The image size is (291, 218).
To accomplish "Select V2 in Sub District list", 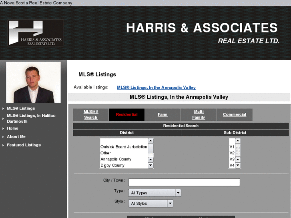I will (232, 153).
